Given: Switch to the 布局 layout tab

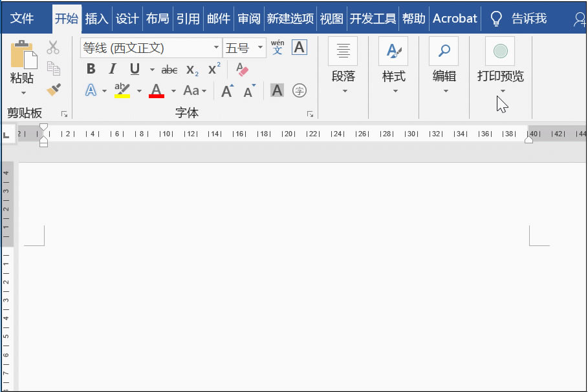Looking at the screenshot, I should (157, 18).
